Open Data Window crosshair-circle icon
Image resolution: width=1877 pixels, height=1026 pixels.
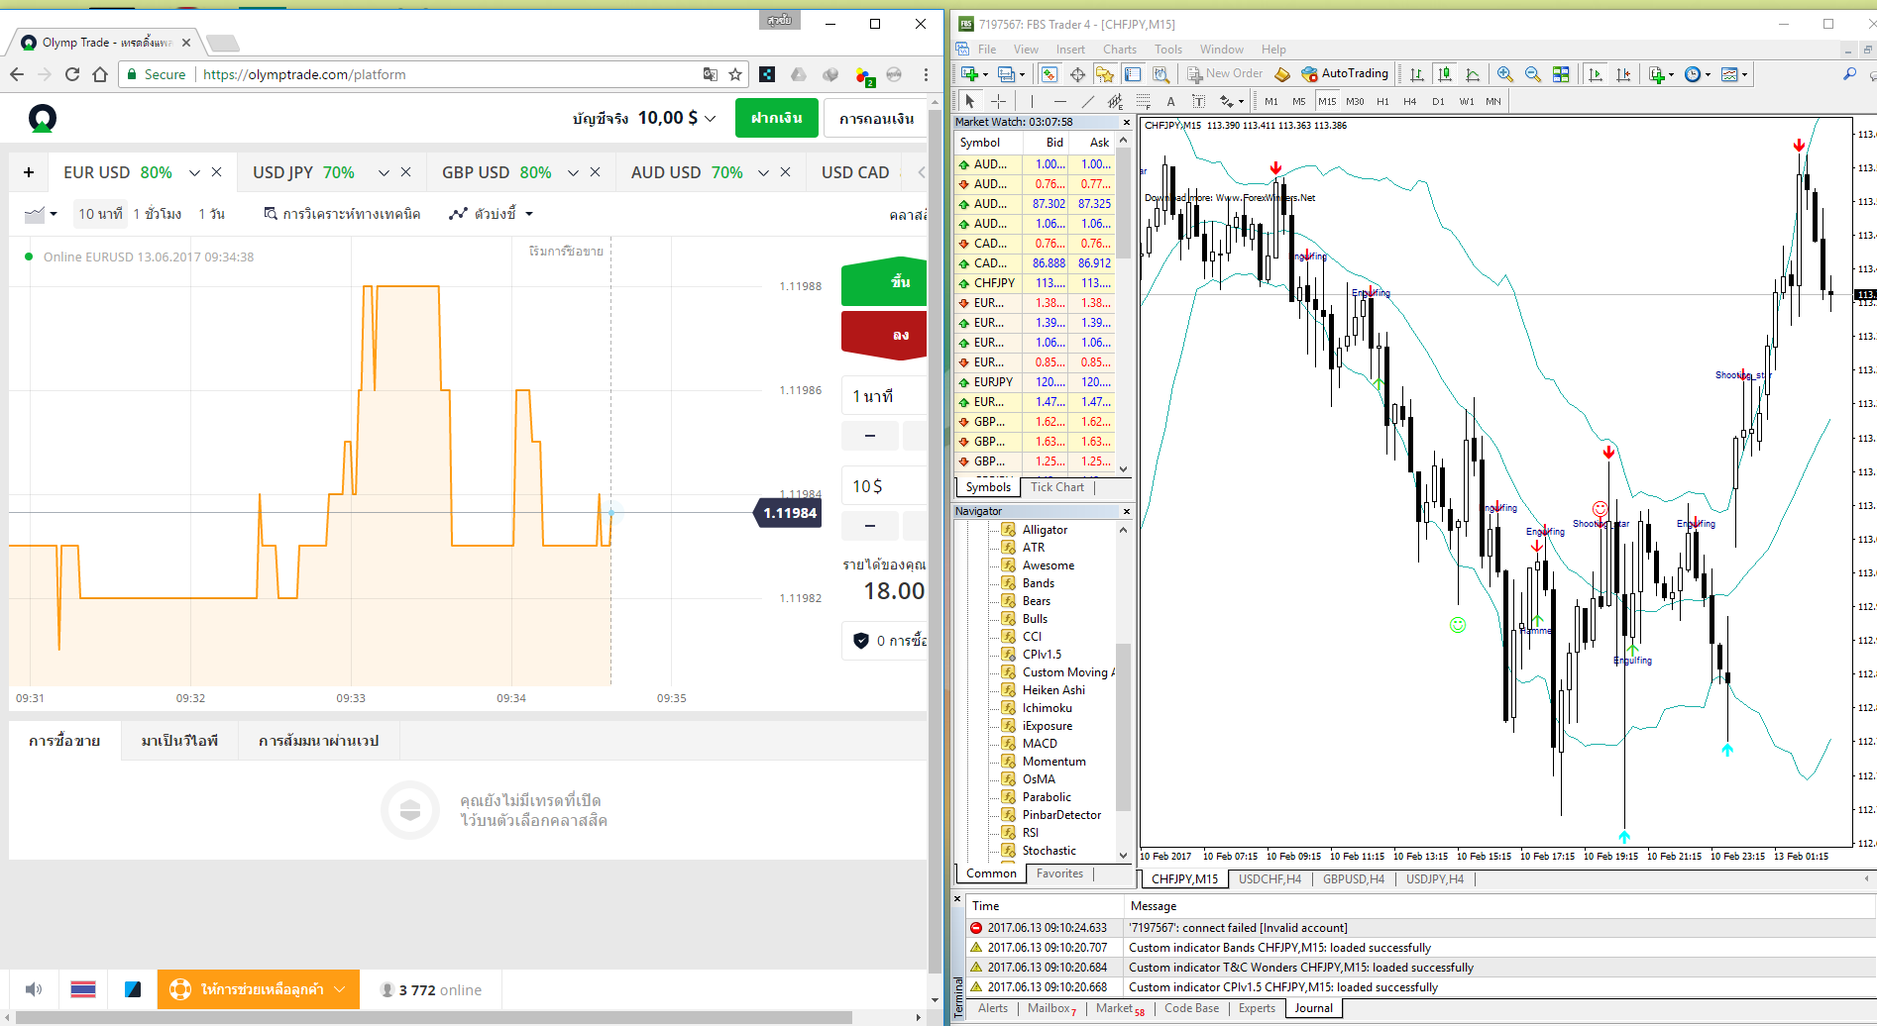tap(1077, 74)
